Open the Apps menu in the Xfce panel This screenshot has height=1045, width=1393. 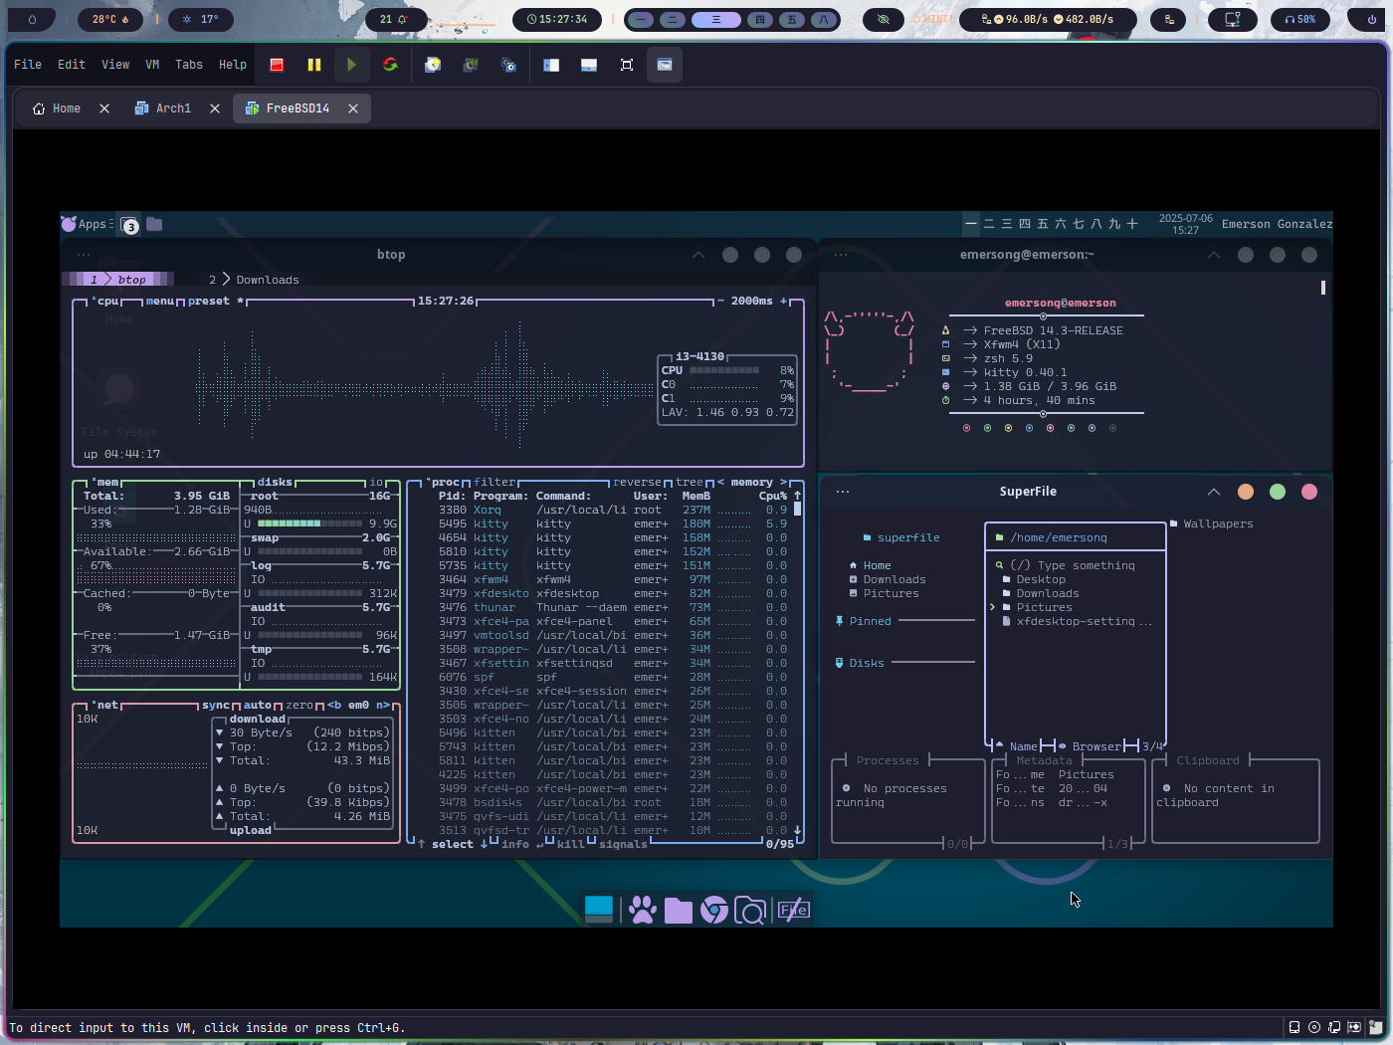pos(87,224)
